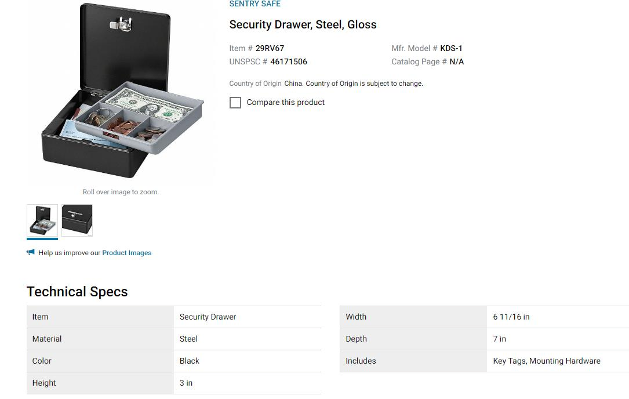Click the Country of Origin China text
Image resolution: width=629 pixels, height=399 pixels.
[293, 84]
